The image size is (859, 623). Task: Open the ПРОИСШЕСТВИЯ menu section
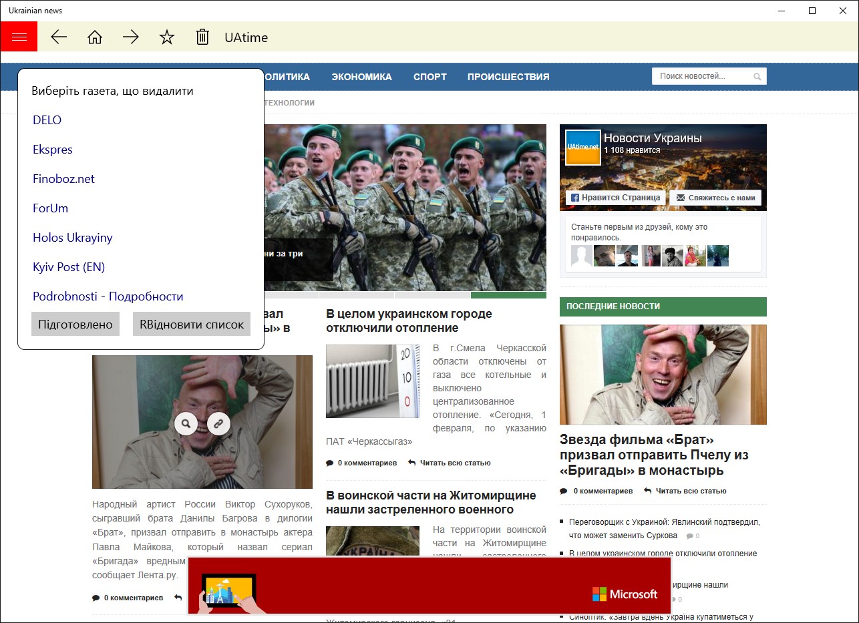pyautogui.click(x=508, y=77)
